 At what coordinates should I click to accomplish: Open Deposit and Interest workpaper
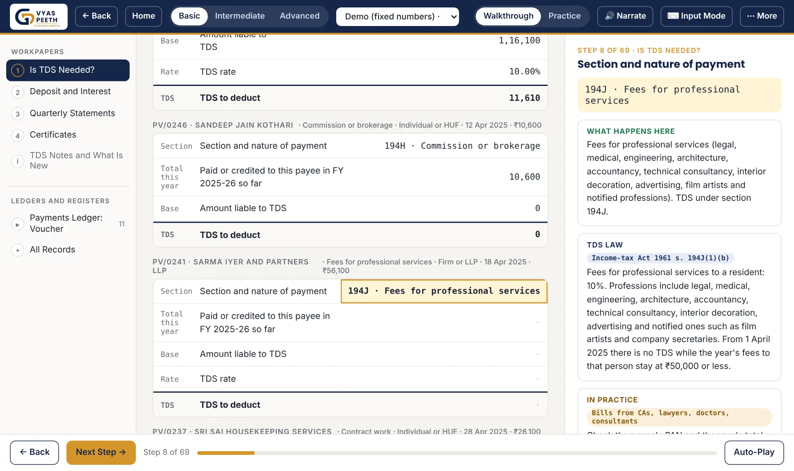coord(68,92)
